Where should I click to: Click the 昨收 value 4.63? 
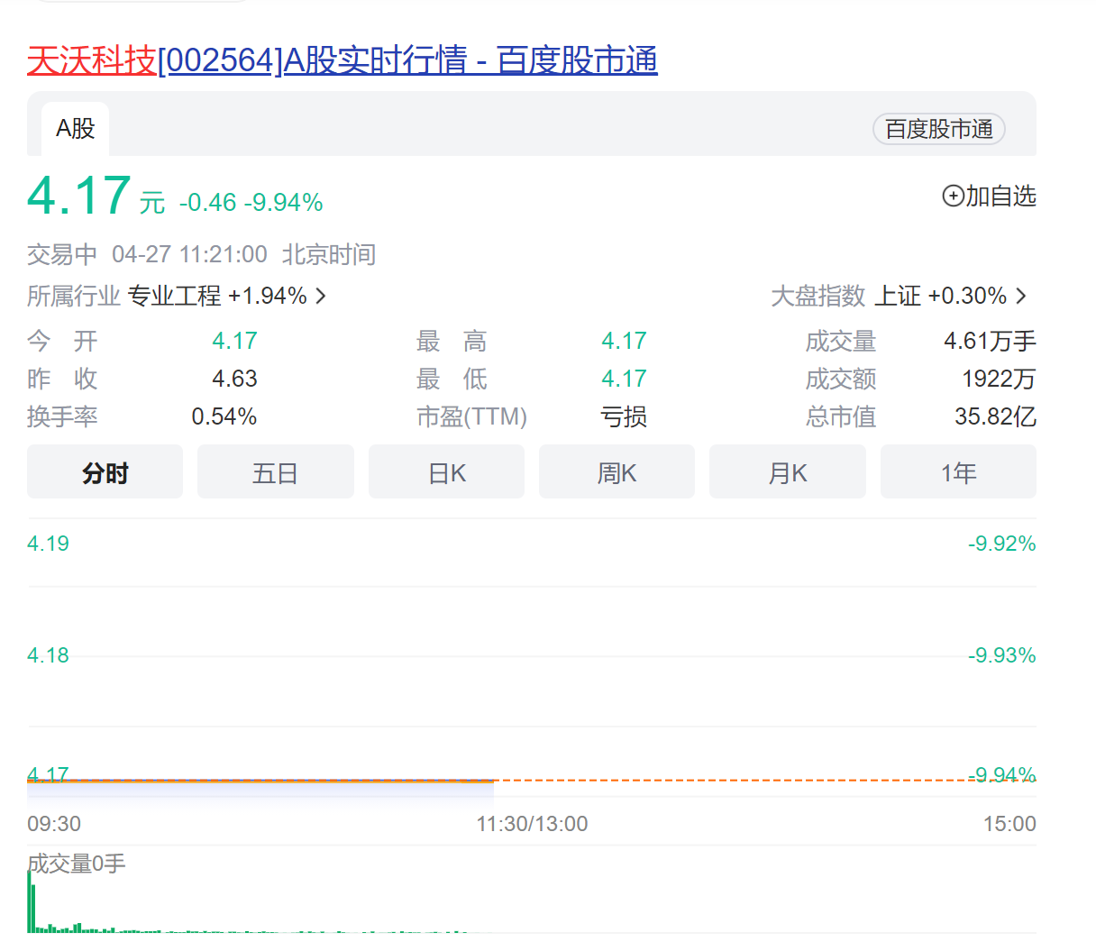click(x=234, y=379)
